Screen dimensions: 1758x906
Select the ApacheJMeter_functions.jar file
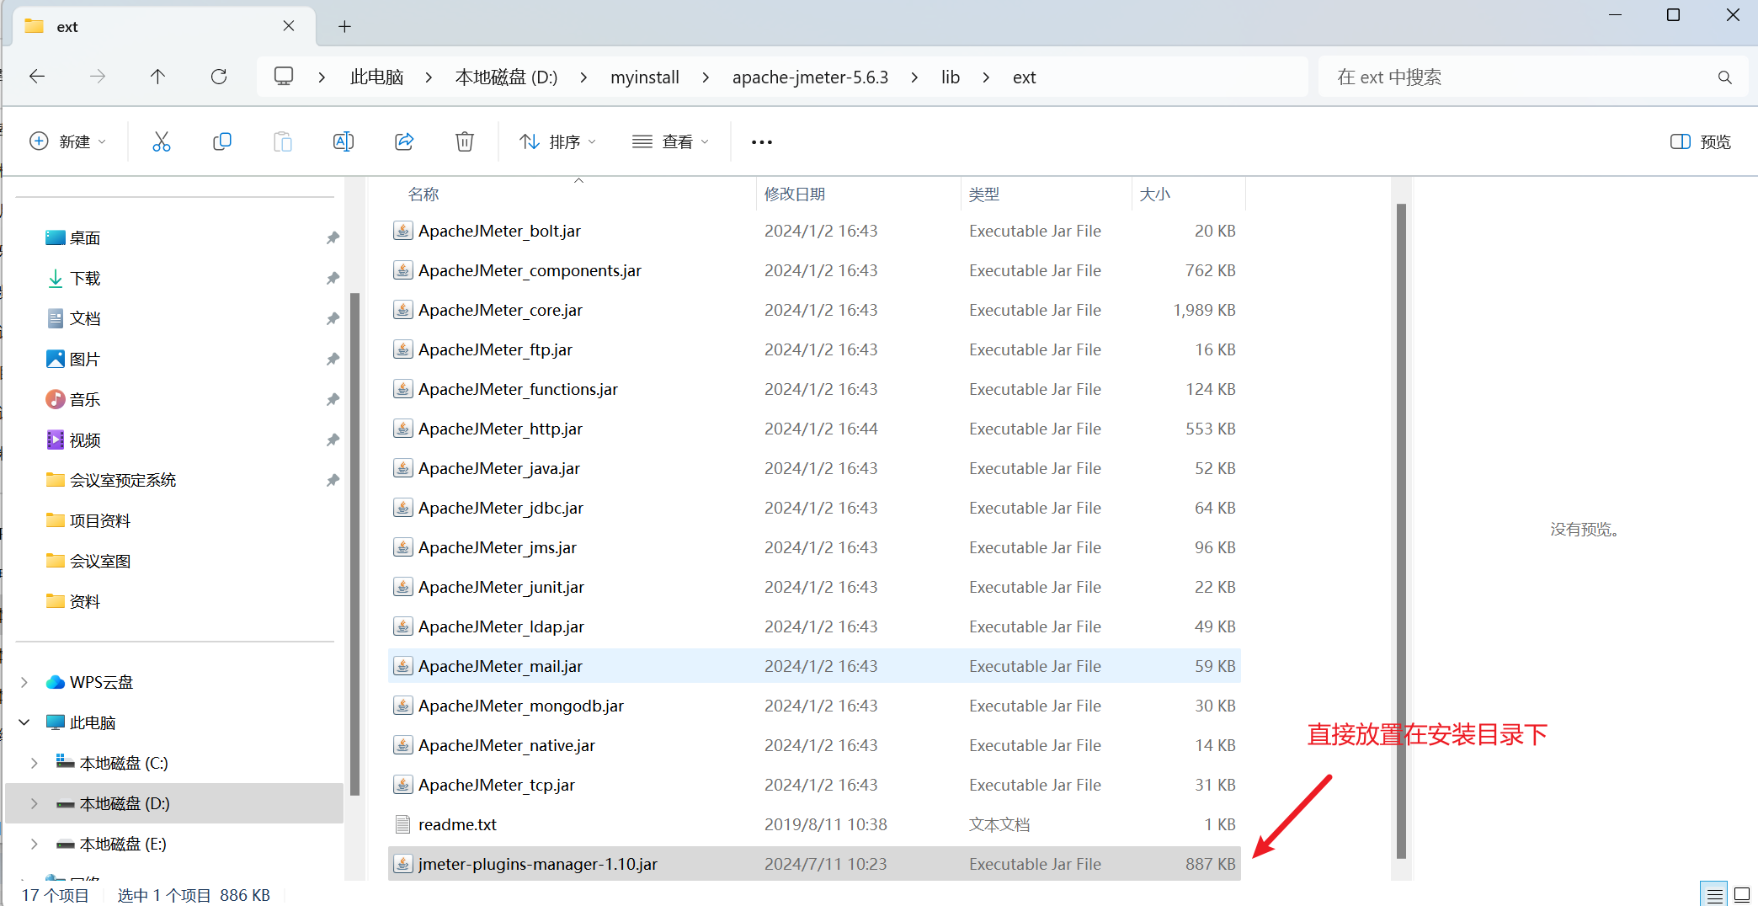click(x=814, y=389)
